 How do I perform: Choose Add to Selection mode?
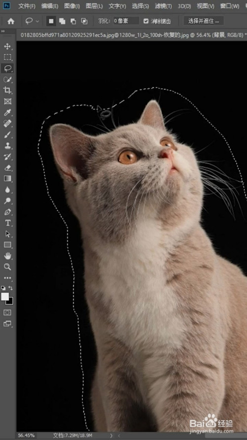pyautogui.click(x=62, y=21)
